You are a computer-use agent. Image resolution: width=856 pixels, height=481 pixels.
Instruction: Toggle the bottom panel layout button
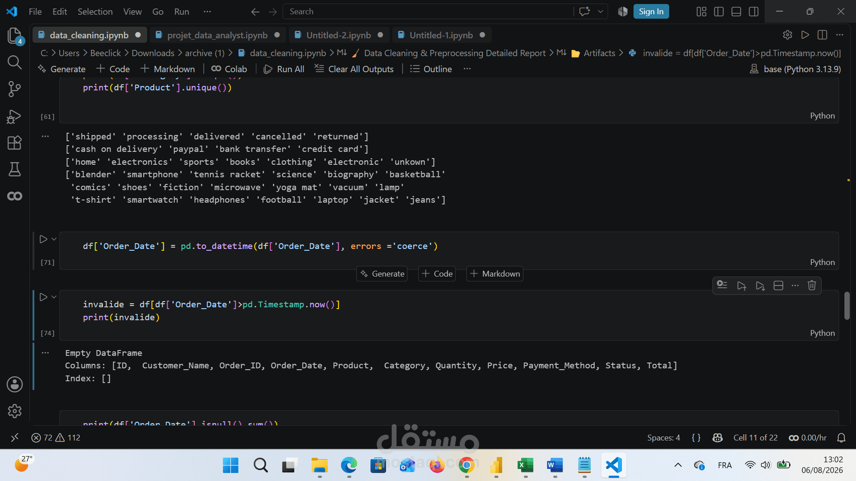(737, 12)
